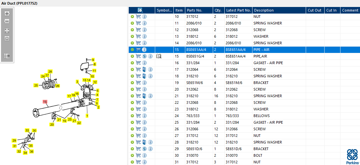
Task: Select callout 25 on the diagram
Action: [36, 86]
